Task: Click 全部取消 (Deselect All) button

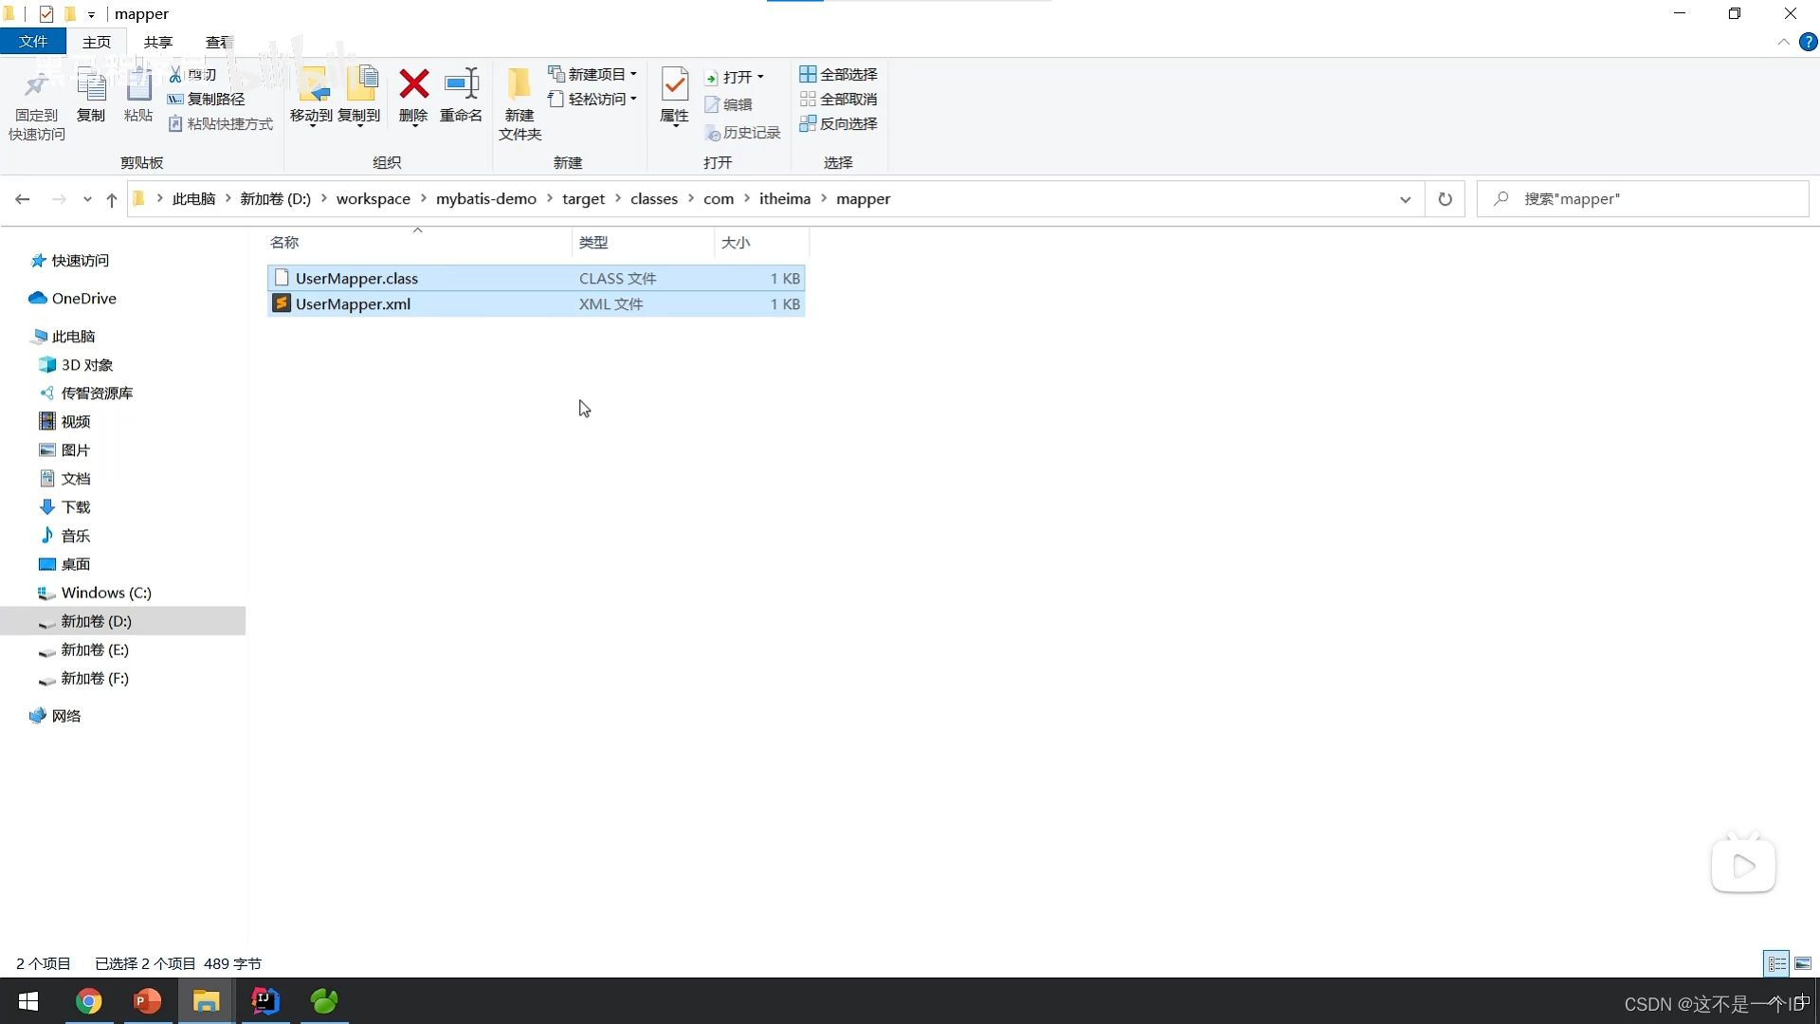Action: pyautogui.click(x=840, y=99)
